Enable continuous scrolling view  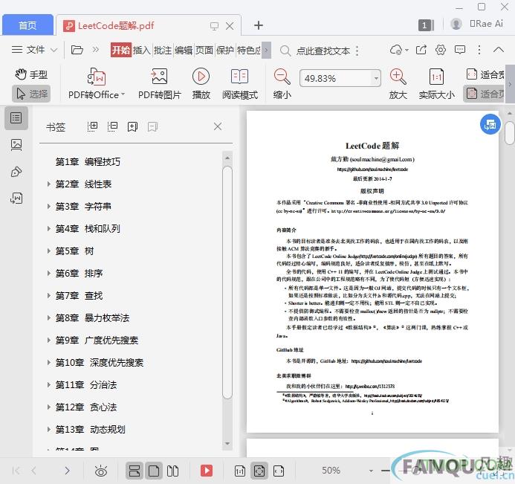(134, 471)
